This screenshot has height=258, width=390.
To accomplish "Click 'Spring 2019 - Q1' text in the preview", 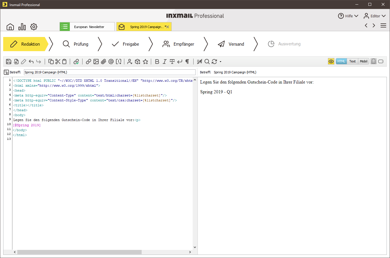I will point(216,92).
